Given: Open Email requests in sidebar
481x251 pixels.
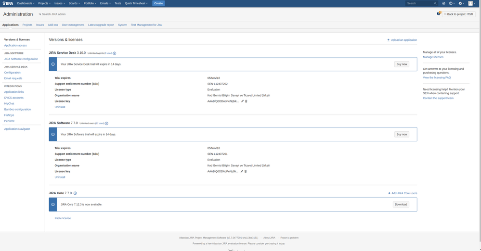Looking at the screenshot, I should coord(13,78).
